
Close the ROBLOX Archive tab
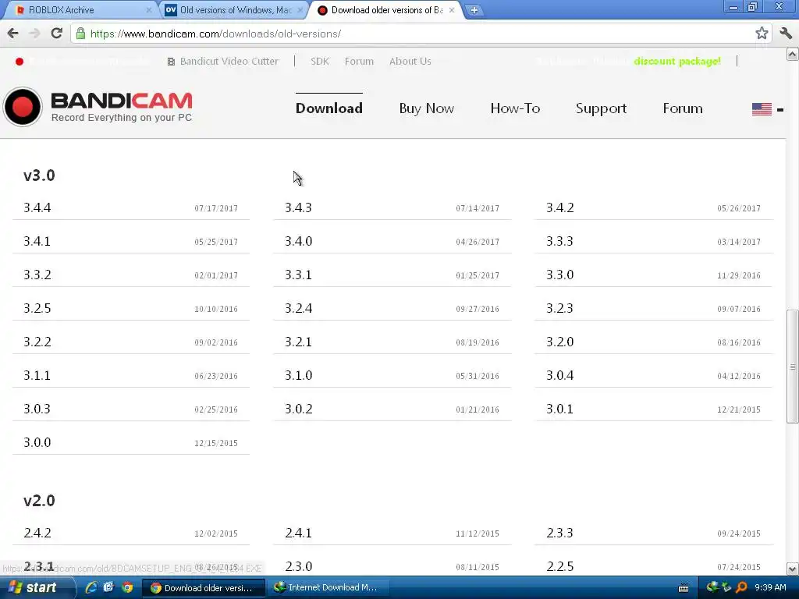(x=149, y=10)
